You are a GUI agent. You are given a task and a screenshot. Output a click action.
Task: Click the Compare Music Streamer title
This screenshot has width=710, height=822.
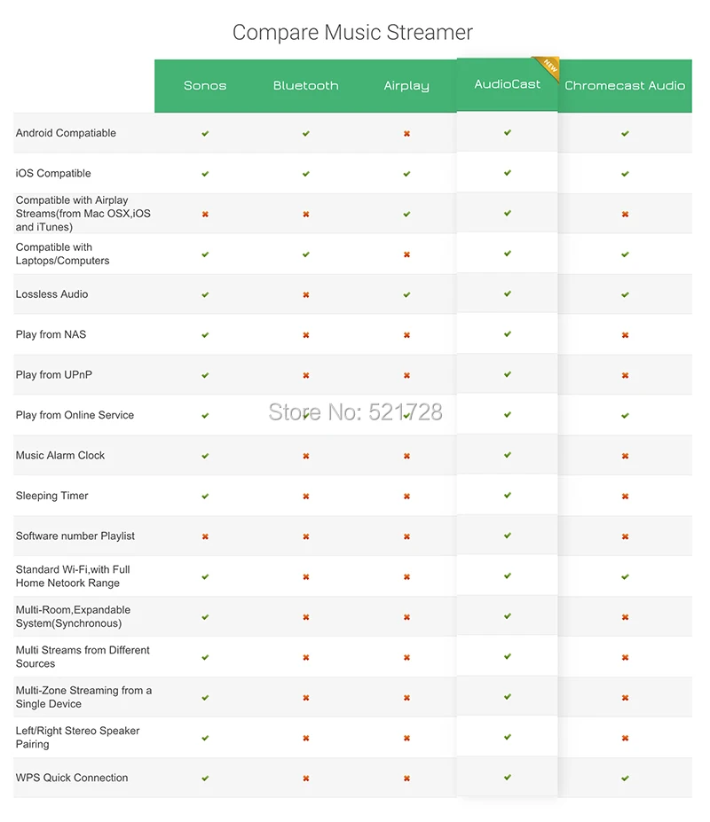tap(352, 33)
